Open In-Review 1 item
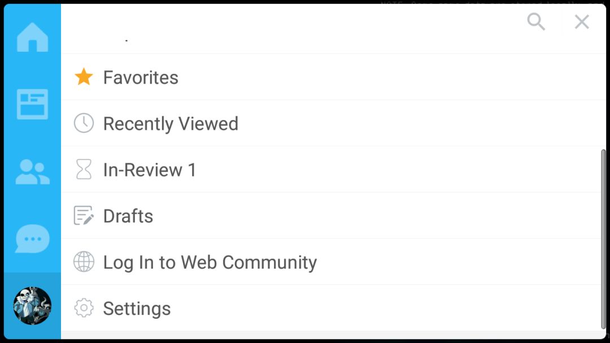610x343 pixels. [150, 170]
